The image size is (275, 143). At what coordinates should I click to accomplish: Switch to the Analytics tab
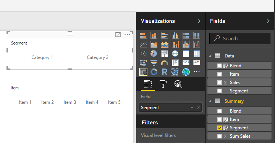point(178,84)
